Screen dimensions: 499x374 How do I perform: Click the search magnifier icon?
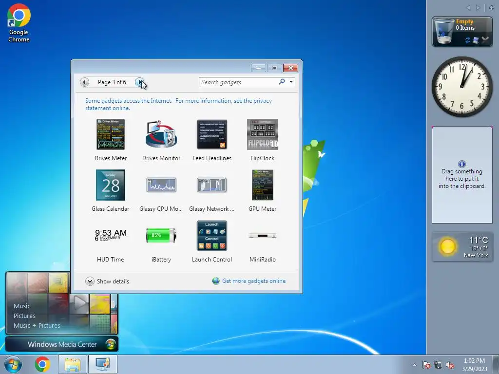click(282, 82)
